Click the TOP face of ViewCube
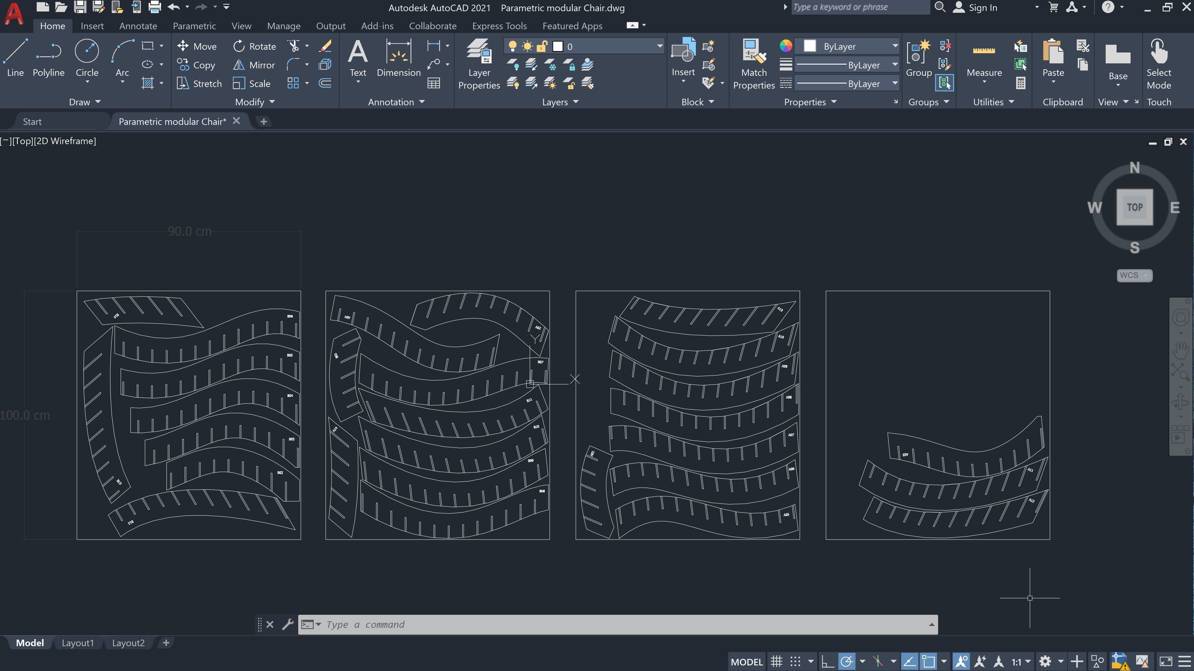The width and height of the screenshot is (1194, 671). (x=1134, y=207)
